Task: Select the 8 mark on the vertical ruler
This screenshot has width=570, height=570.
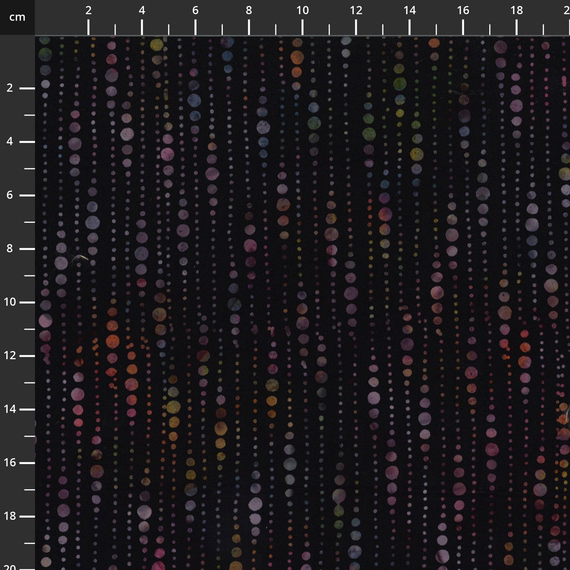Action: click(x=10, y=249)
